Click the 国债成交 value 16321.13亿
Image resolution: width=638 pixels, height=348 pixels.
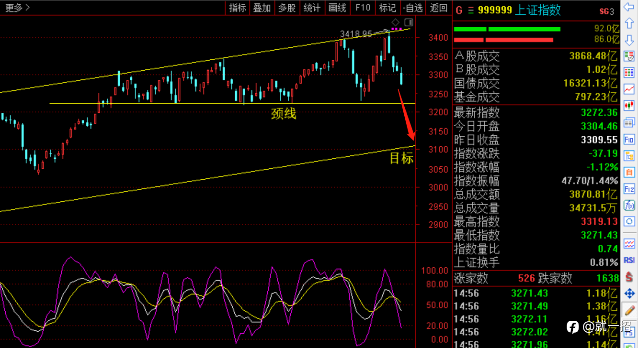click(590, 84)
